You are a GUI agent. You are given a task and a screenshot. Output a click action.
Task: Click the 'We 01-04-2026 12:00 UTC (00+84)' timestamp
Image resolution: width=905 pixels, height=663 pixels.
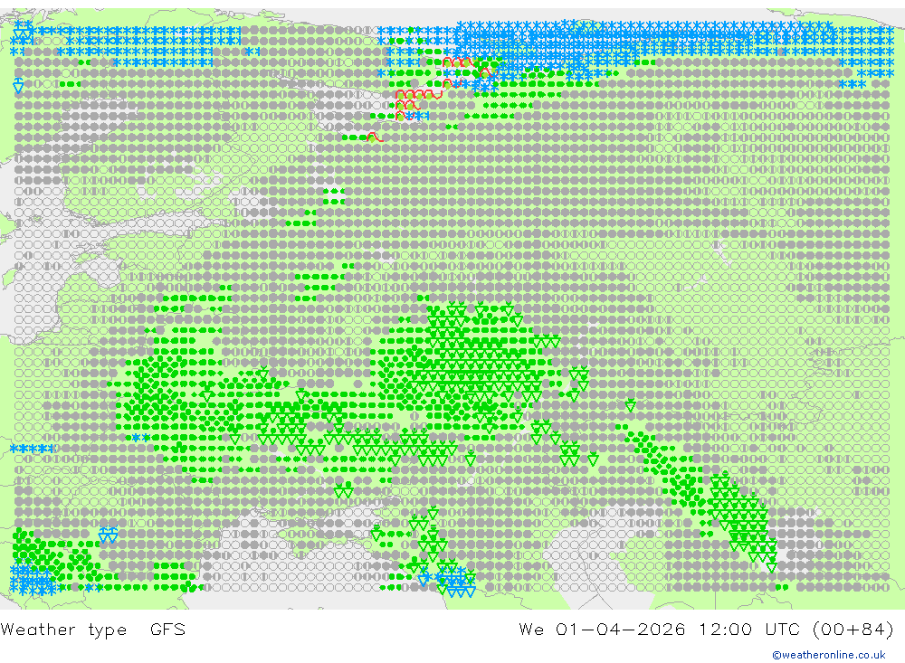[706, 629]
